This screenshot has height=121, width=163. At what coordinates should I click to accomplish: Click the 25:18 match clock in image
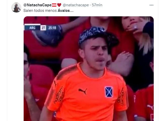coord(52,28)
